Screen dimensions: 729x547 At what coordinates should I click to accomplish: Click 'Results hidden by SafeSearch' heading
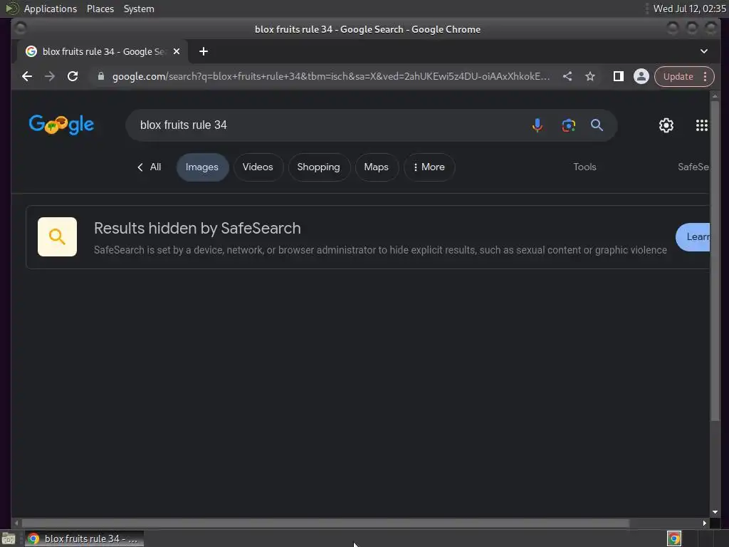[197, 229]
